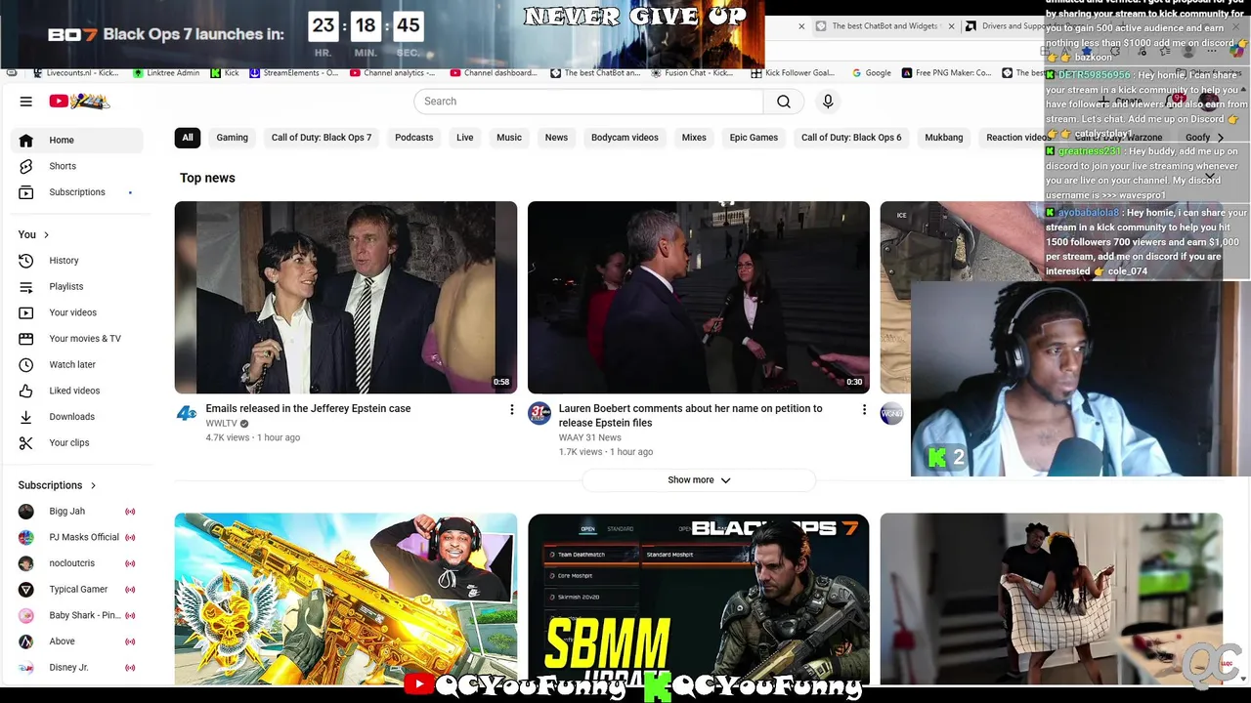Select the Live filter chip
The image size is (1251, 703).
point(465,138)
